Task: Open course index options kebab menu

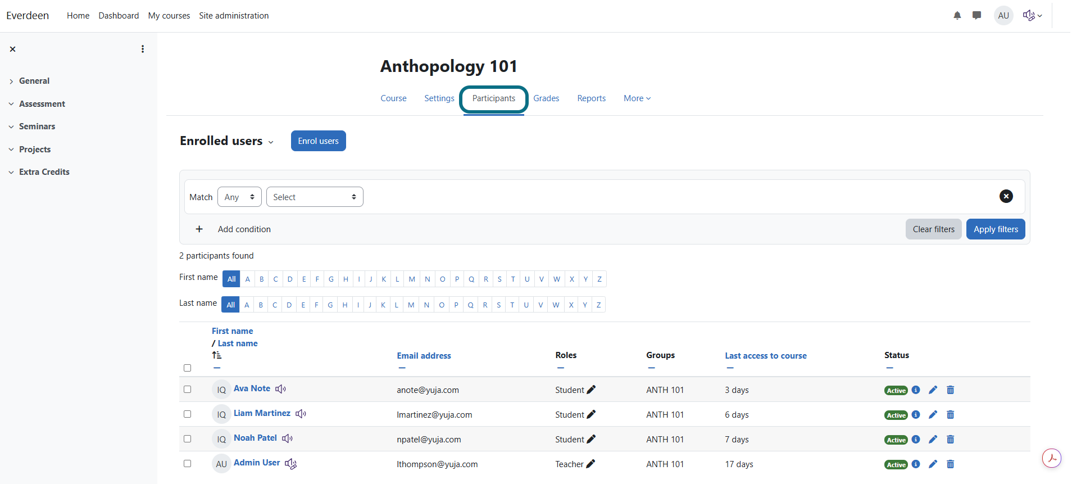Action: 143,49
